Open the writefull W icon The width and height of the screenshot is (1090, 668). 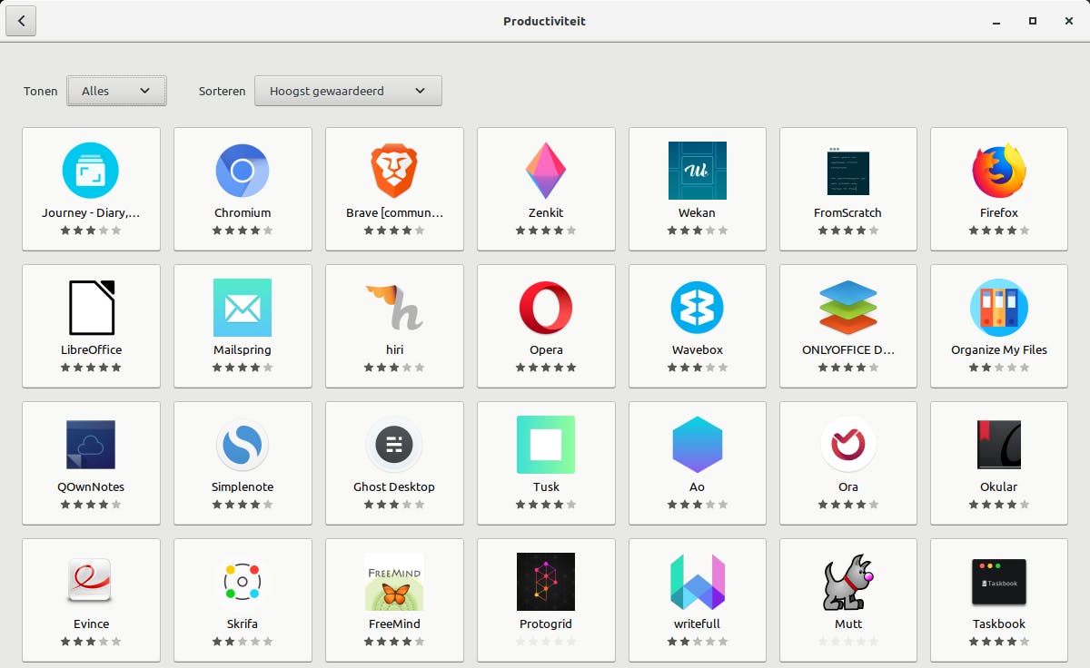[697, 582]
